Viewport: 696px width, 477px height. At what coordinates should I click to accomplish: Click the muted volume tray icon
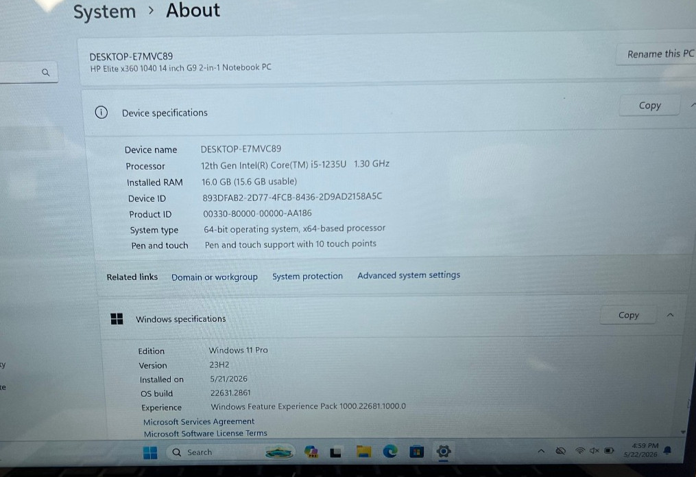coord(595,451)
